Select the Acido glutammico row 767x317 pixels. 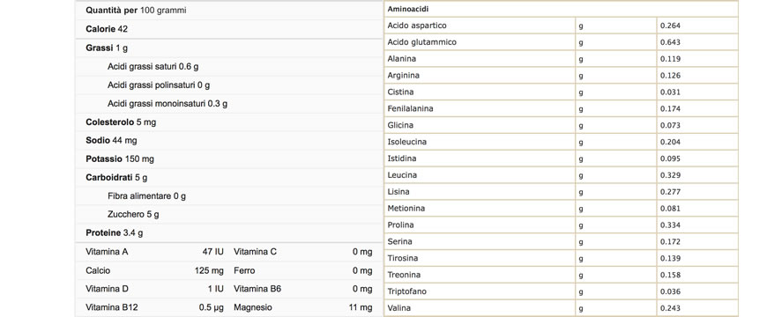coord(561,42)
